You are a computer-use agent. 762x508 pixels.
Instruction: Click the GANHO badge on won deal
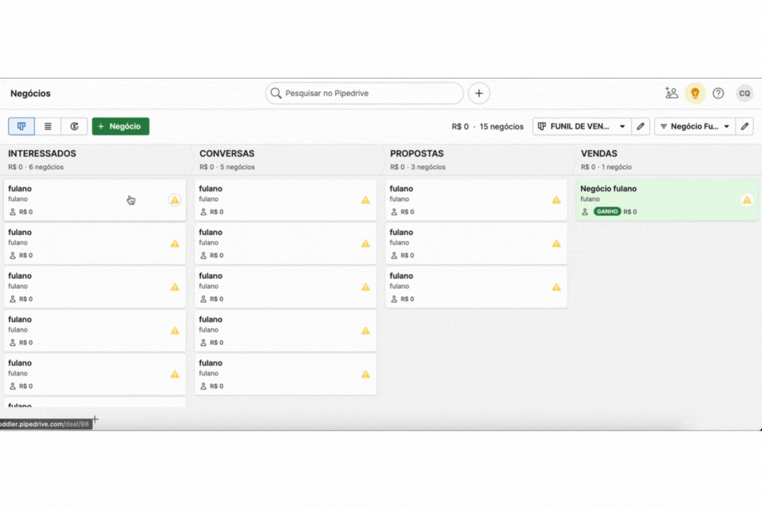(607, 212)
